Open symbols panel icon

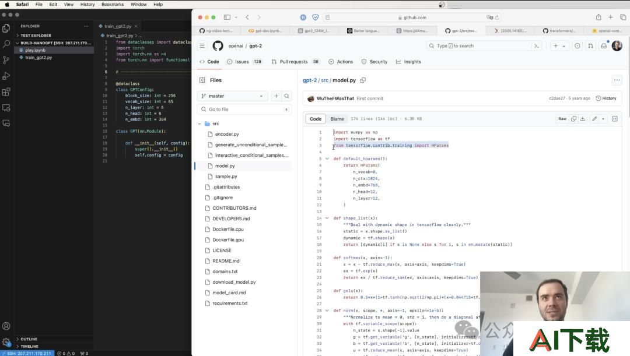pyautogui.click(x=614, y=119)
